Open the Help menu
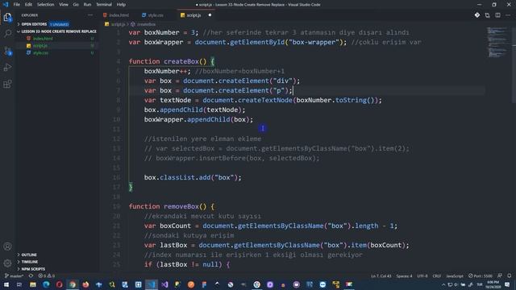516x290 pixels. pos(121,5)
